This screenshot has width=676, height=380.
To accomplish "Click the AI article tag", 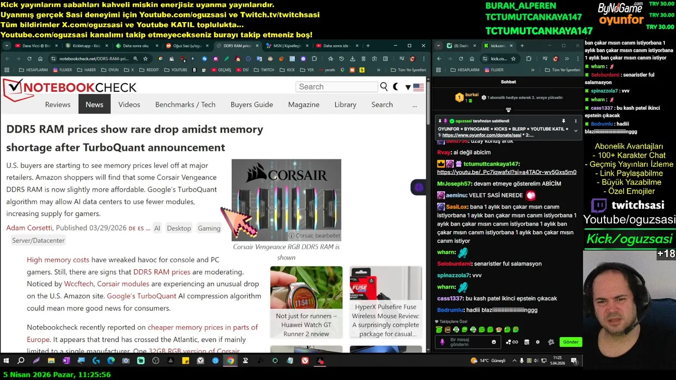I will point(157,228).
